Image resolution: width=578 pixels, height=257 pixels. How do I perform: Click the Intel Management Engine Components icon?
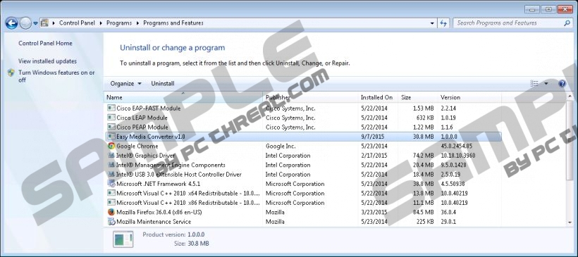(x=111, y=165)
